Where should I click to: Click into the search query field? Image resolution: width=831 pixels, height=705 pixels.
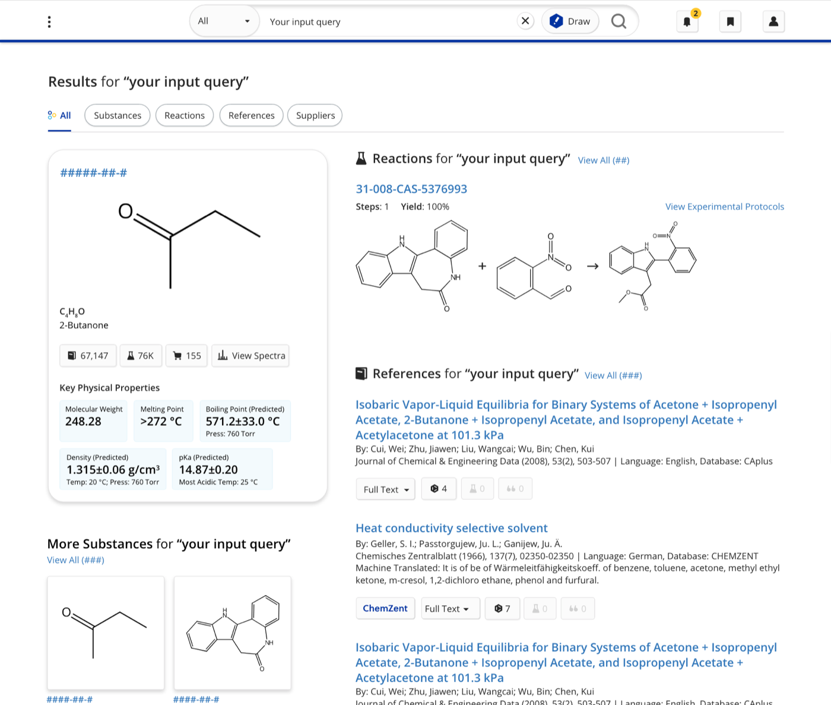[389, 21]
